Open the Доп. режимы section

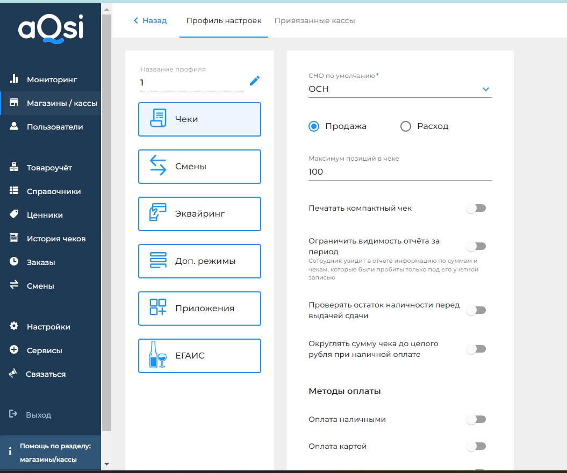[x=199, y=261]
